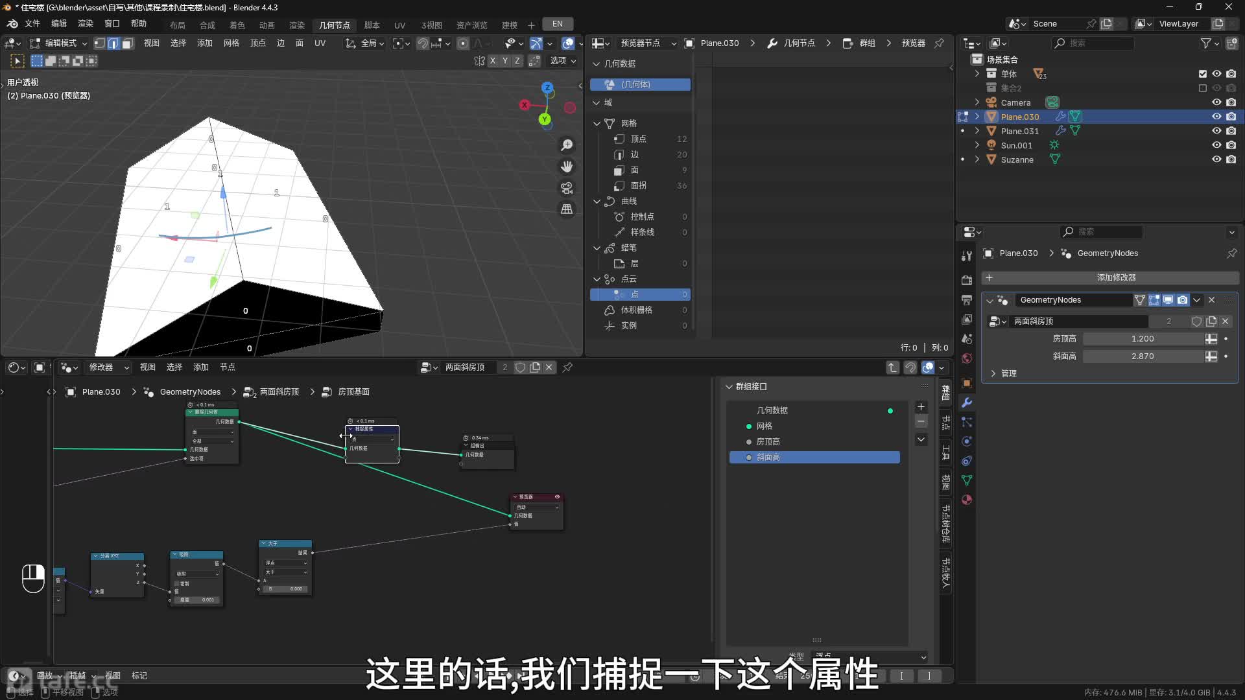The height and width of the screenshot is (700, 1245).
Task: Toggle Sun.001 viewport eye icon
Action: 1216,145
